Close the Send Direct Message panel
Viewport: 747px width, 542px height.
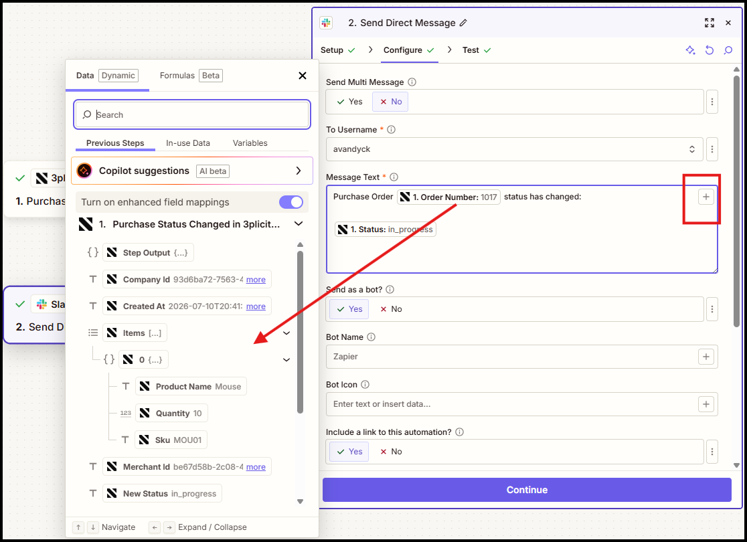pos(728,23)
